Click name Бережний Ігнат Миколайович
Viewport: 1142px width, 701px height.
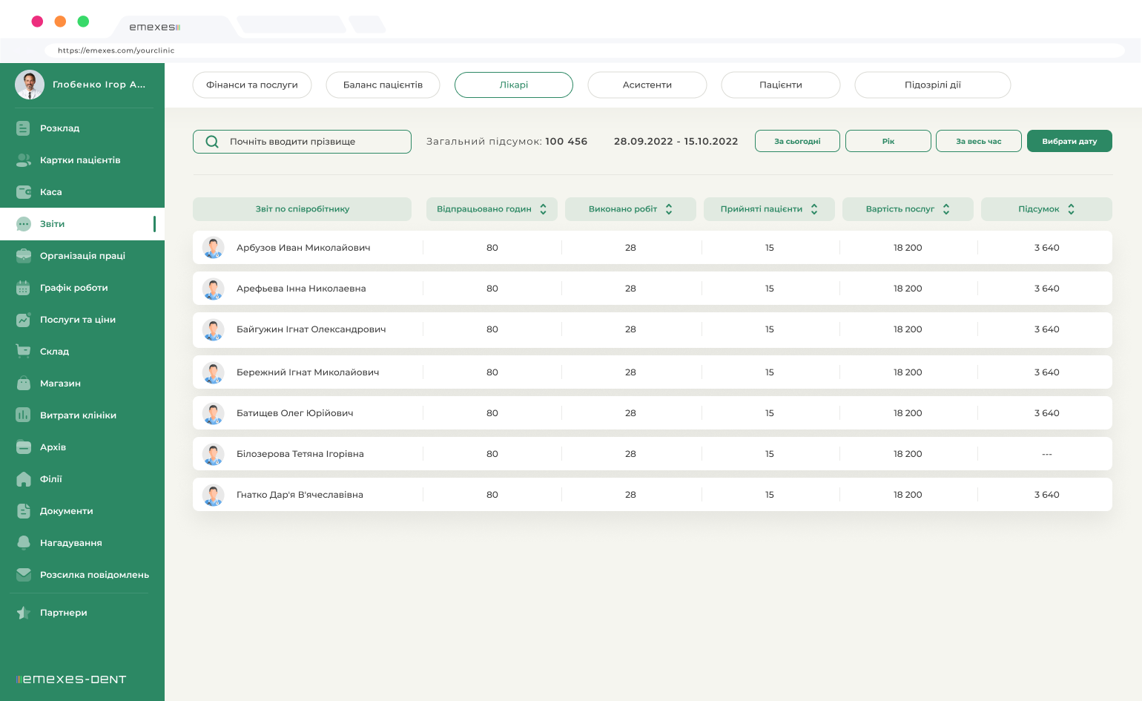tap(308, 372)
